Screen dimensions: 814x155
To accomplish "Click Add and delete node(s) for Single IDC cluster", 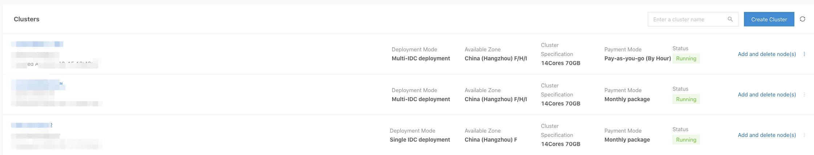I will coord(767,135).
